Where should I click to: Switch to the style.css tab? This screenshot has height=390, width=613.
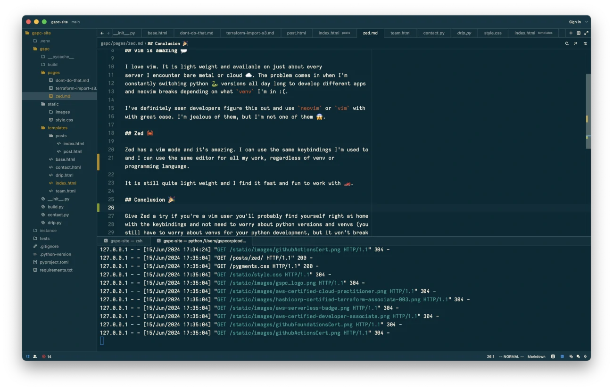point(492,33)
